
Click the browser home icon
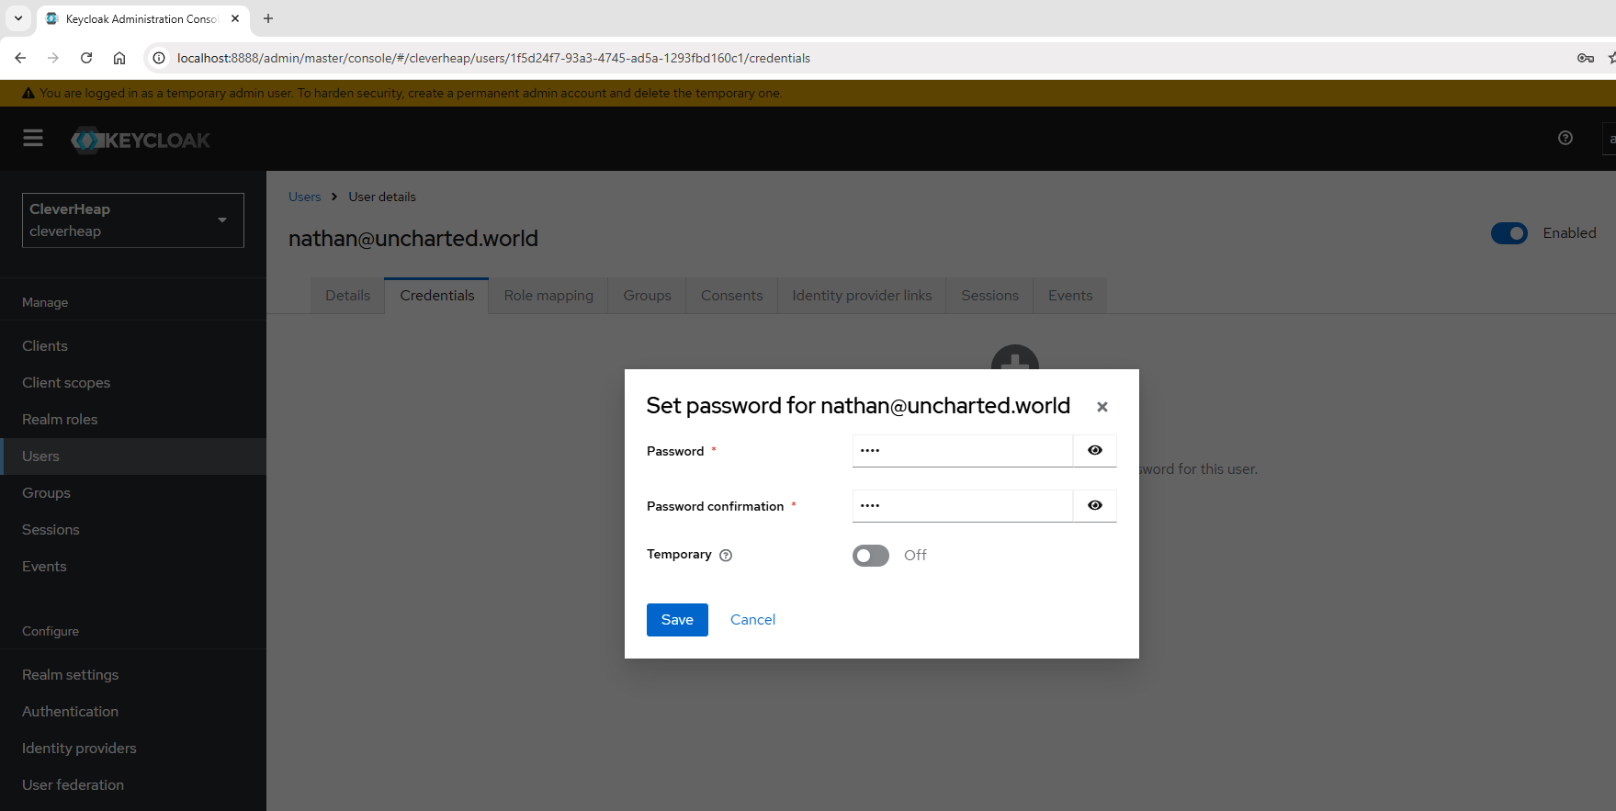coord(119,58)
